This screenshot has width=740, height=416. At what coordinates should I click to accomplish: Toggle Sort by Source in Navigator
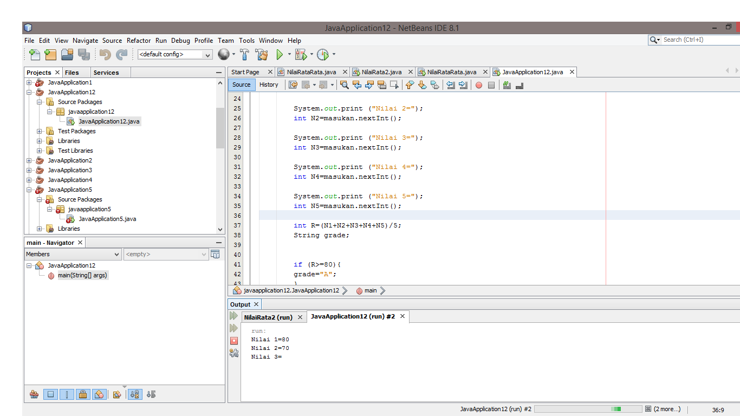pos(151,394)
